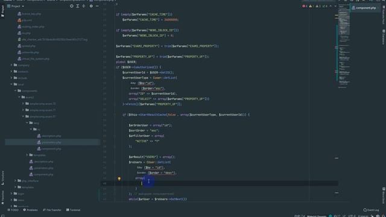Click the yellow warnings count indicator

311,6
